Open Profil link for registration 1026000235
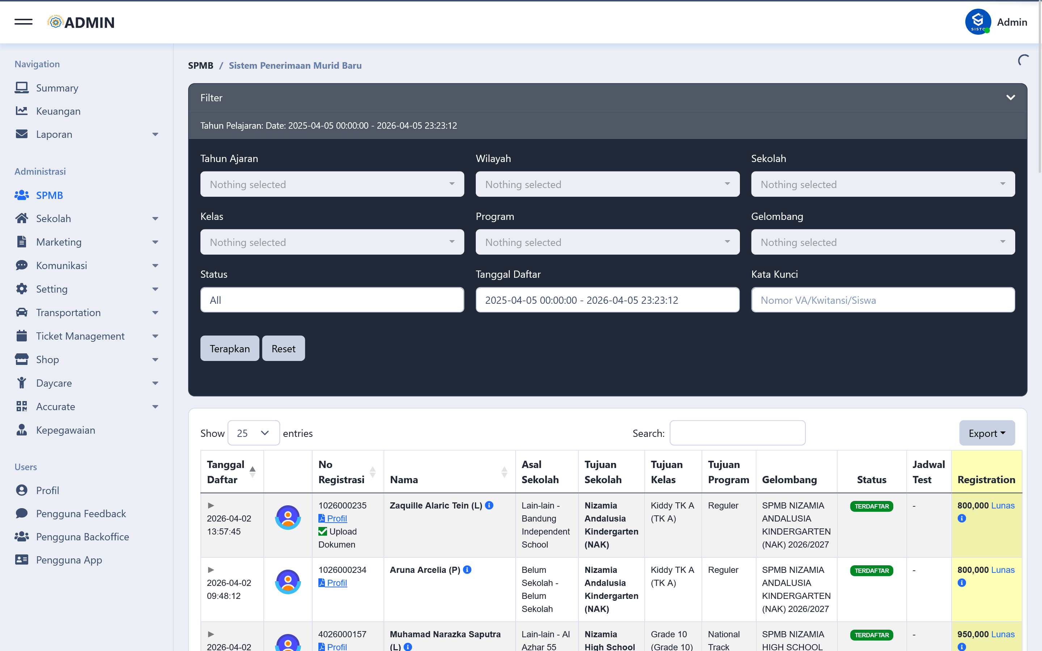Screen dimensions: 1042x651 tap(333, 518)
